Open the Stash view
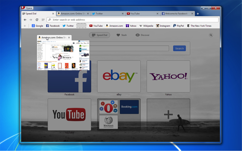This screenshot has width=242, height=151. 122,35
